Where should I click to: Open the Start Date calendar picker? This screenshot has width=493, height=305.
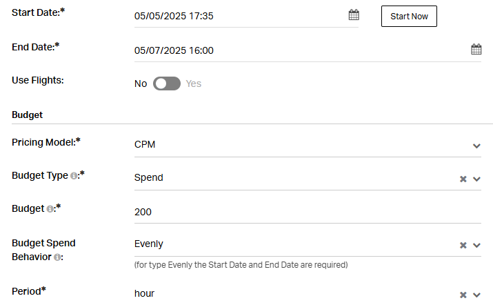pyautogui.click(x=354, y=14)
